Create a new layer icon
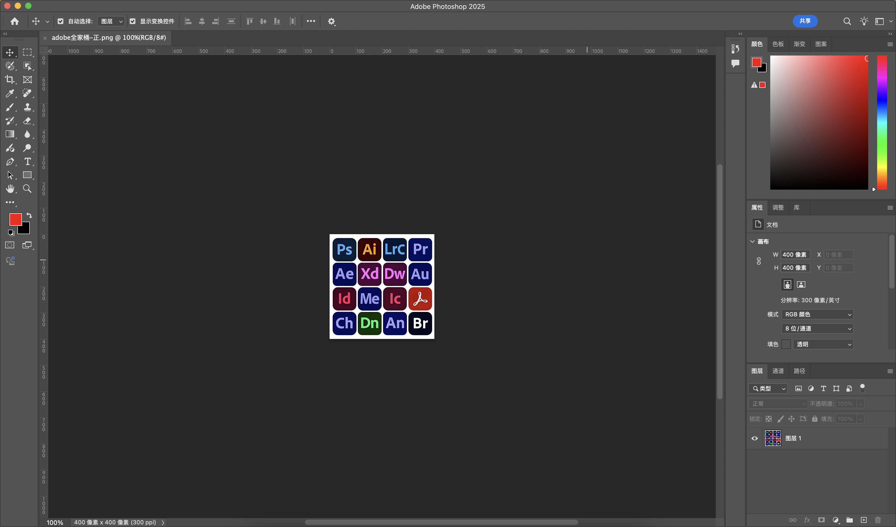Screen dimensions: 896x527 (864, 520)
